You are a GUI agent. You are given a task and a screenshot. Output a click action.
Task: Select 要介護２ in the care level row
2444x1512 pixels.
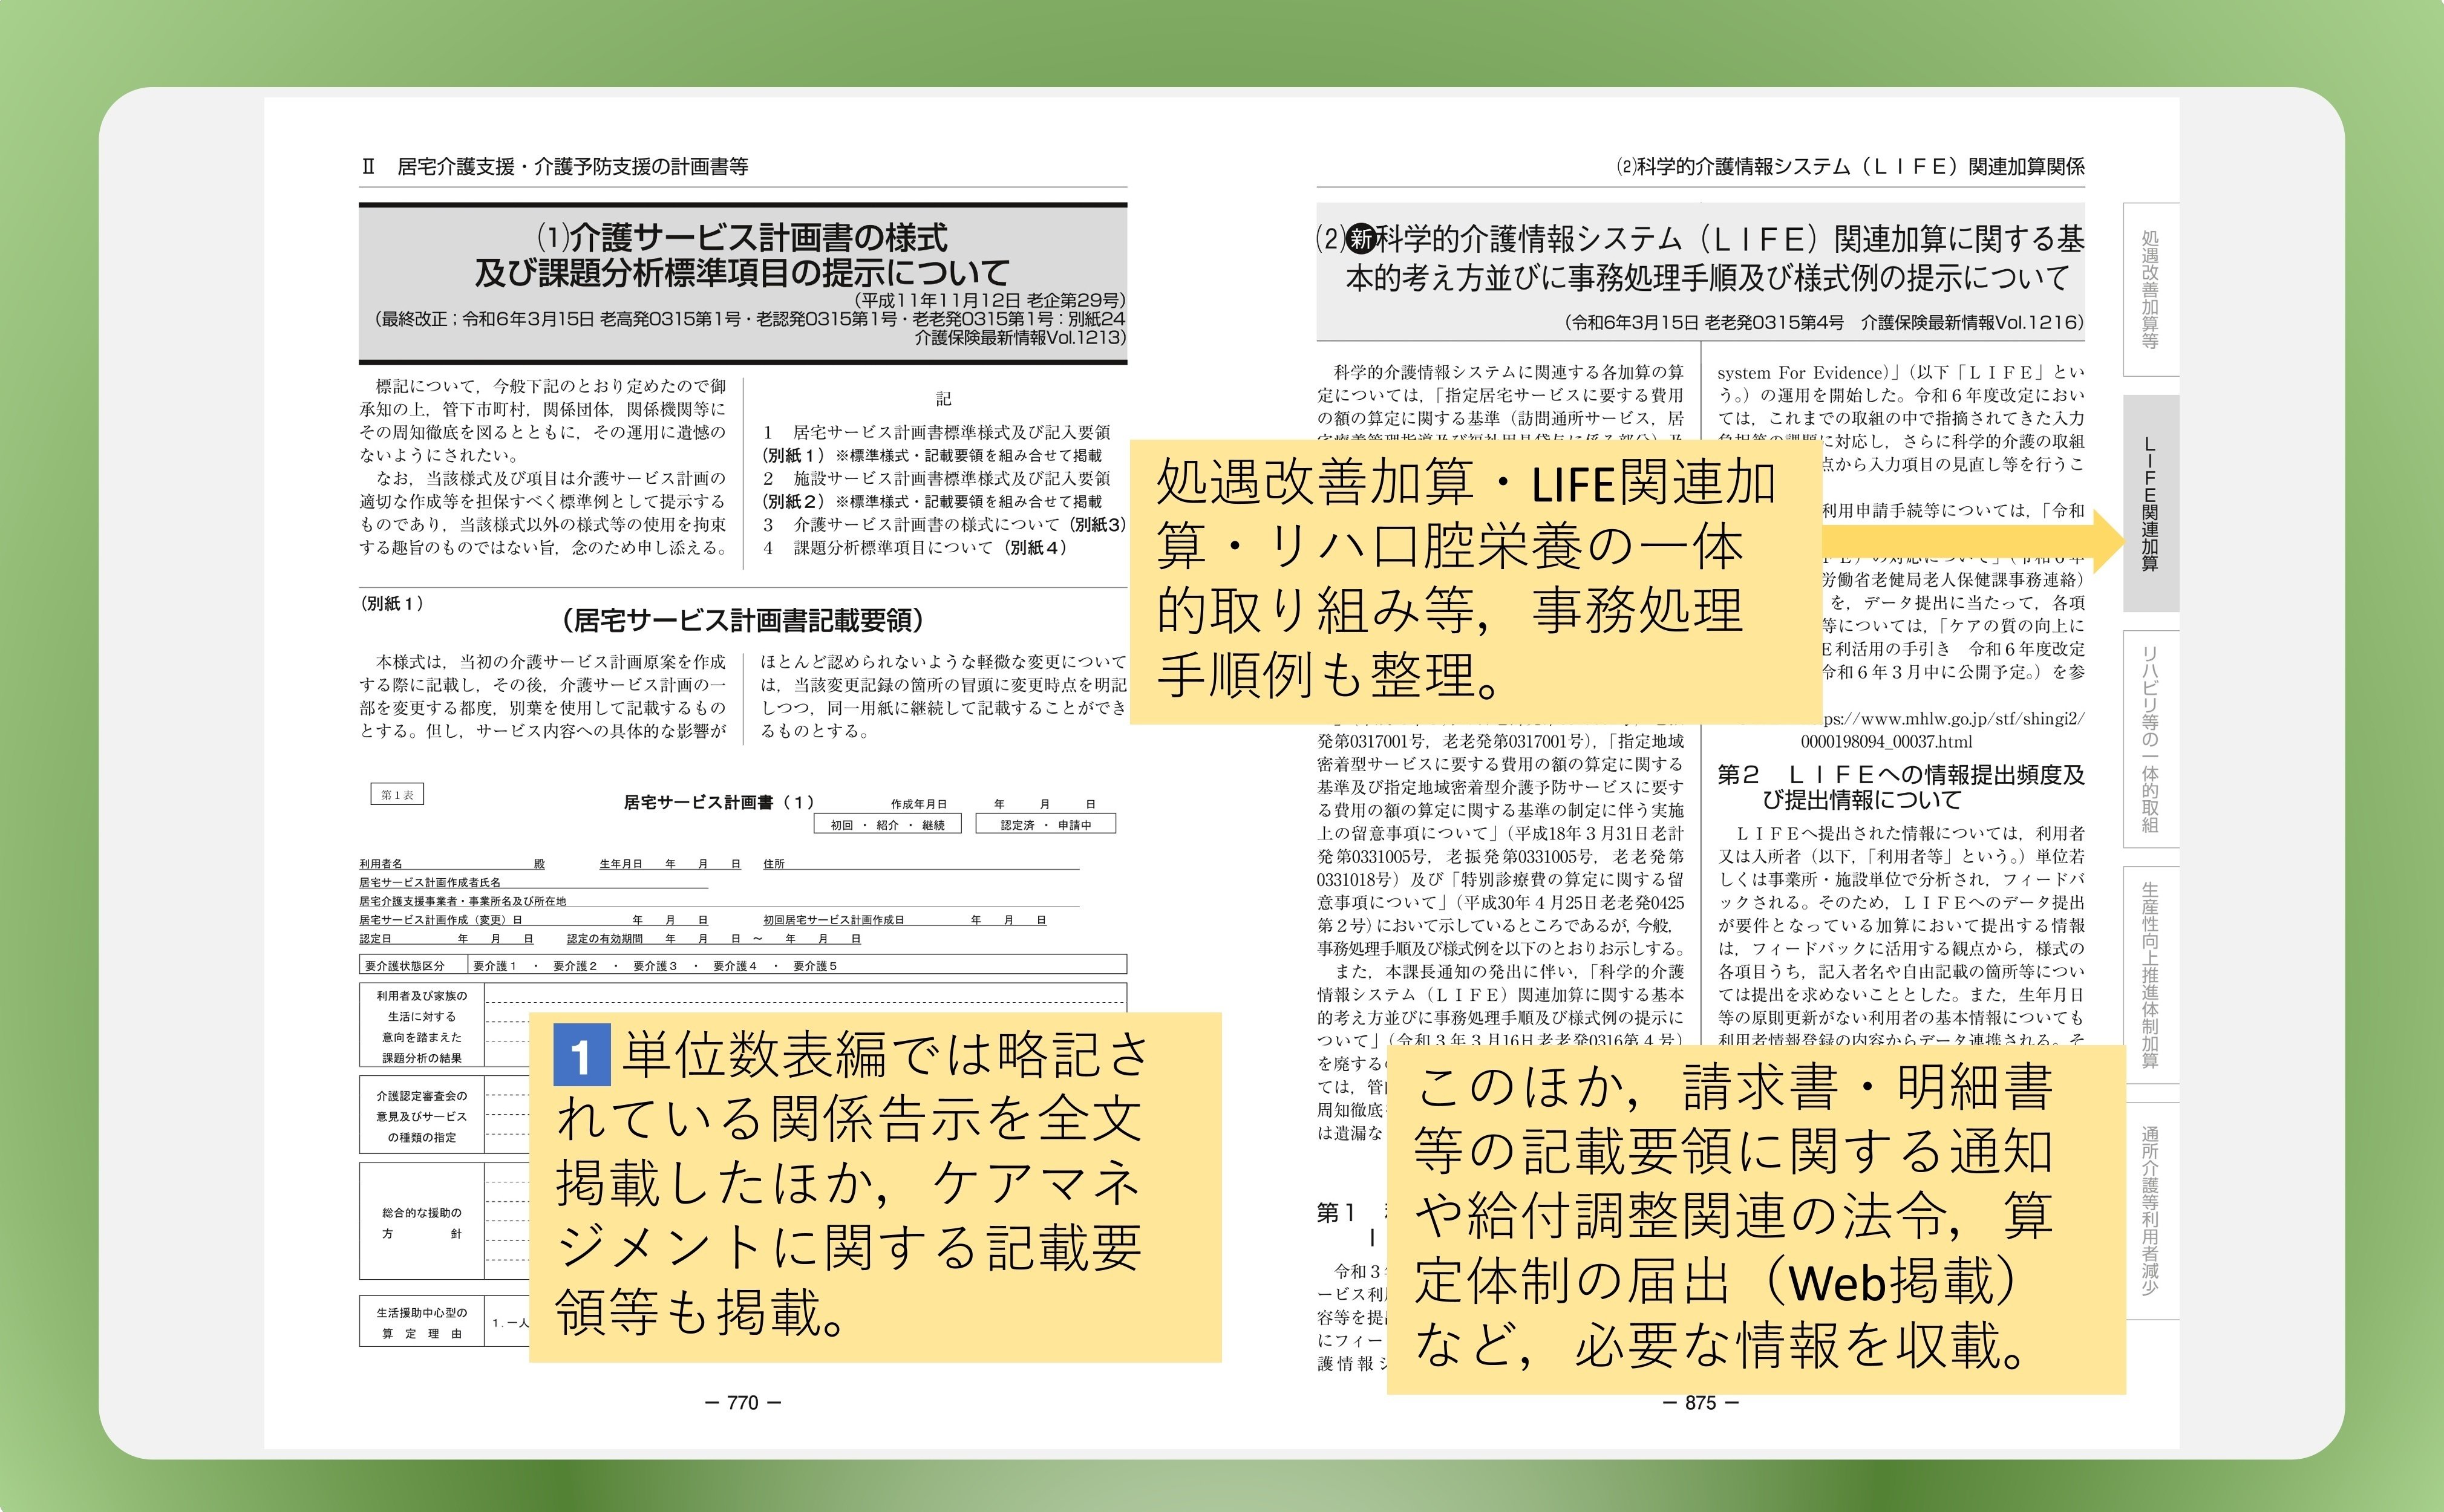[x=575, y=966]
